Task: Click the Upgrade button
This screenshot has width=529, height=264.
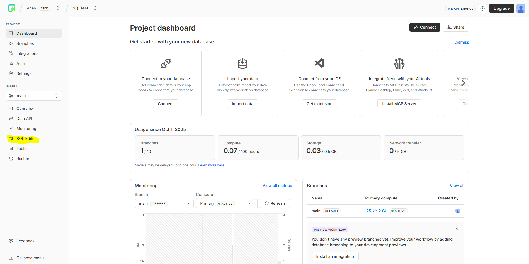Action: (502, 8)
